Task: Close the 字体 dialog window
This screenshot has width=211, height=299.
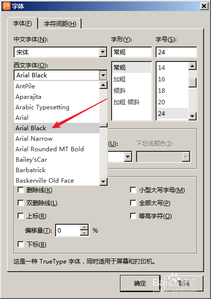Action: (x=204, y=6)
